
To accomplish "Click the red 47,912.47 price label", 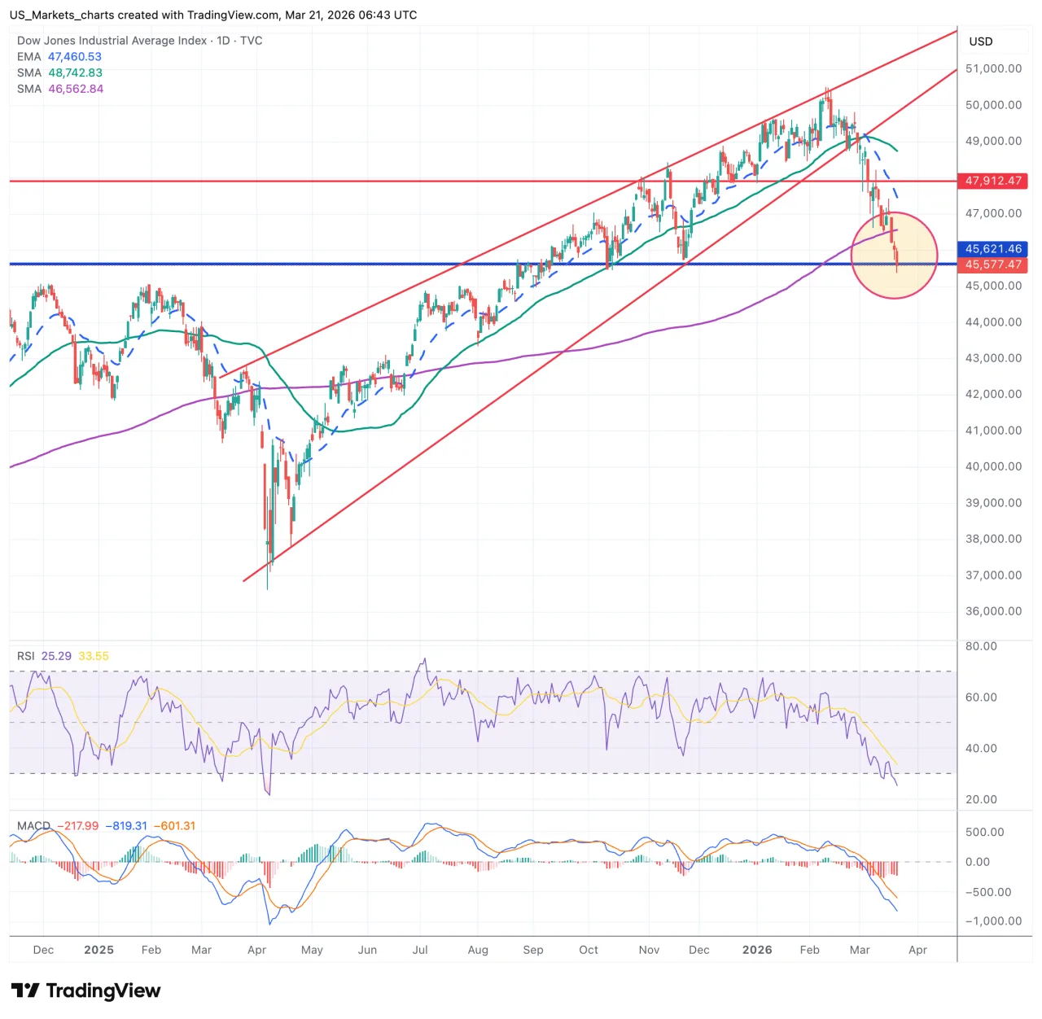I will (993, 181).
